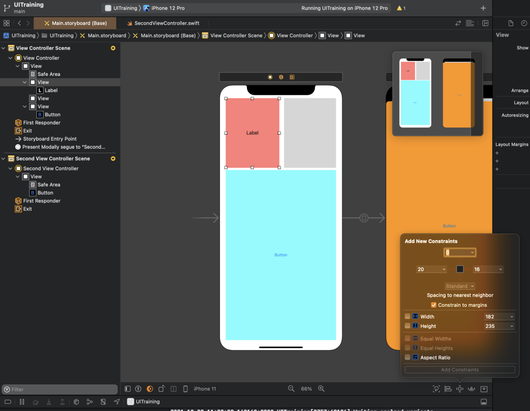Image resolution: width=530 pixels, height=411 pixels.
Task: Check the Equal Heights option
Action: point(407,348)
